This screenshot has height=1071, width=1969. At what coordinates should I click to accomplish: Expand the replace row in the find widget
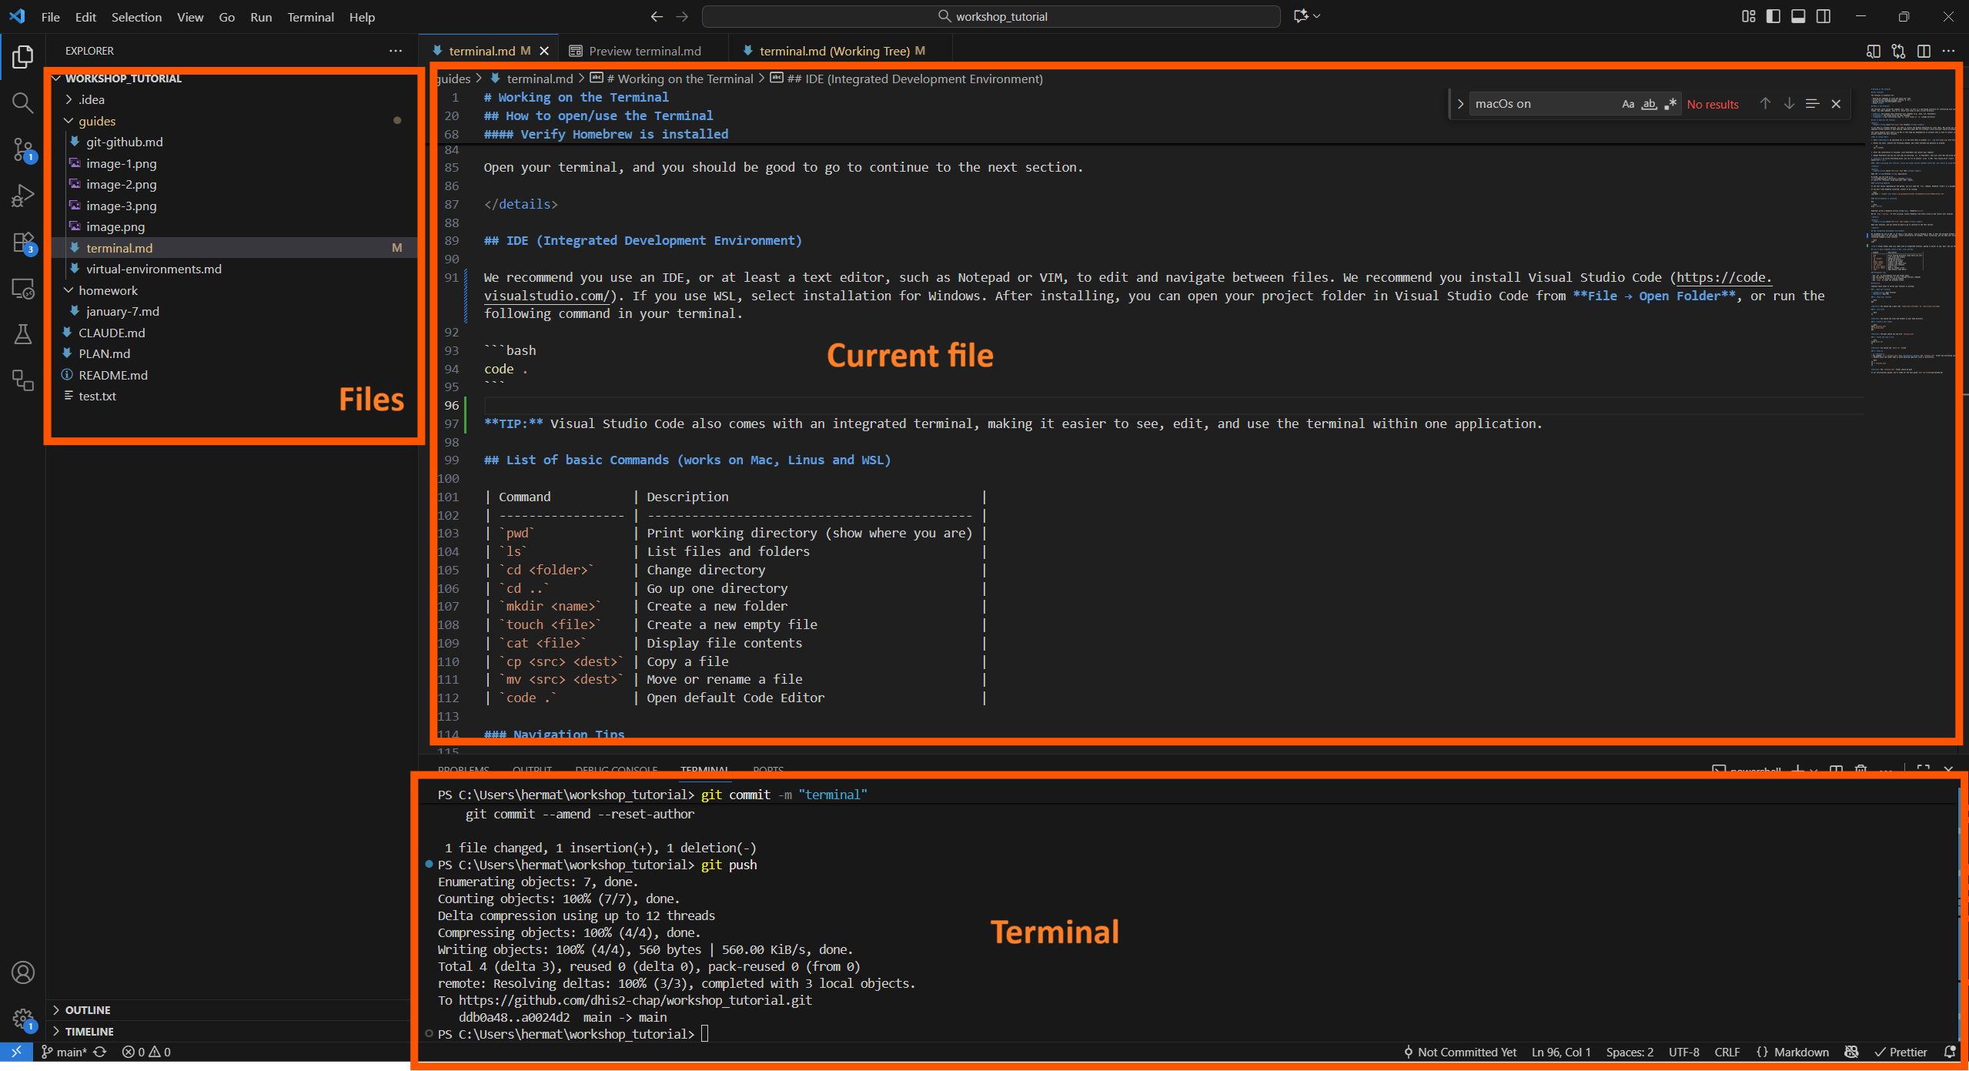1459,103
